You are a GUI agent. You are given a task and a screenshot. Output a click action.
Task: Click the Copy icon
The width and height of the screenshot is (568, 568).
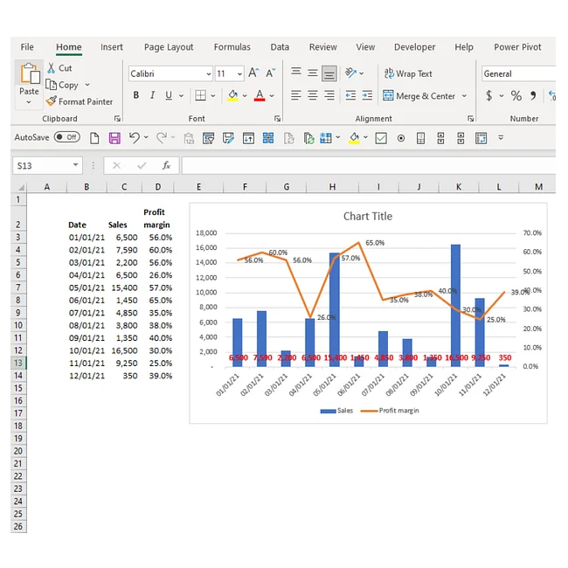pos(51,85)
